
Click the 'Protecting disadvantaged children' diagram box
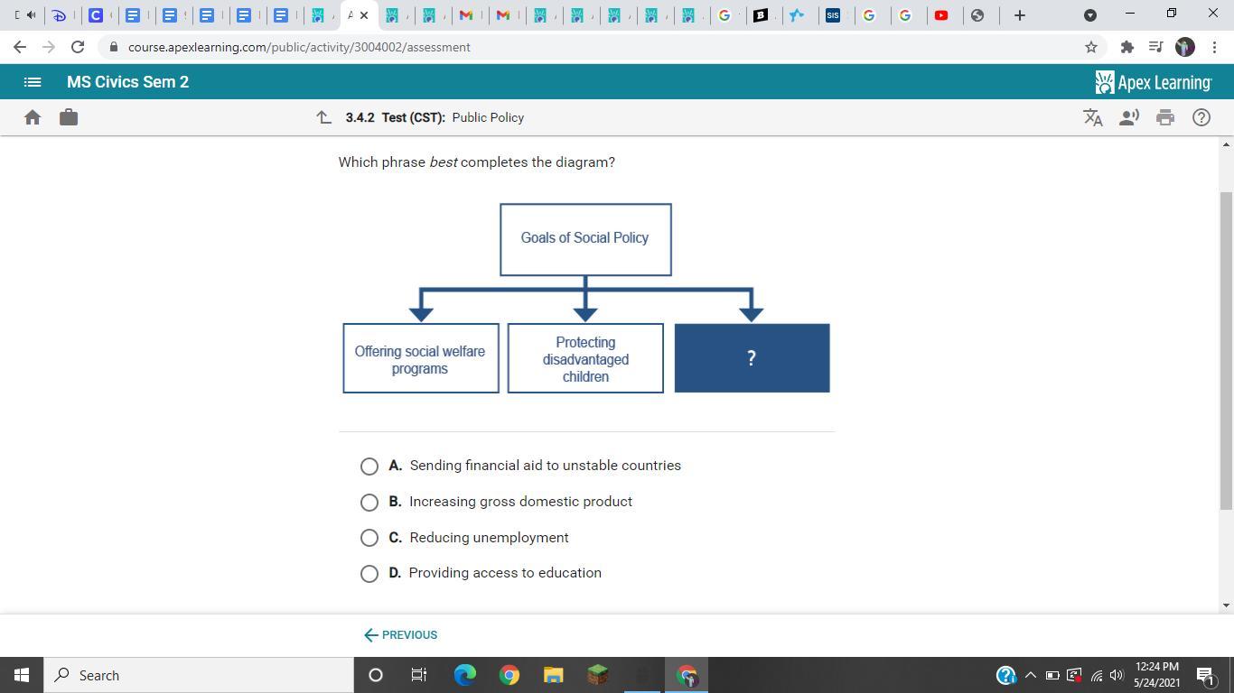point(585,358)
